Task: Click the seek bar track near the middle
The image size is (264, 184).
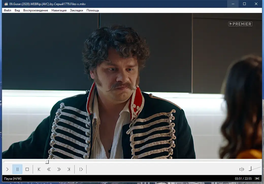Action: (132, 161)
